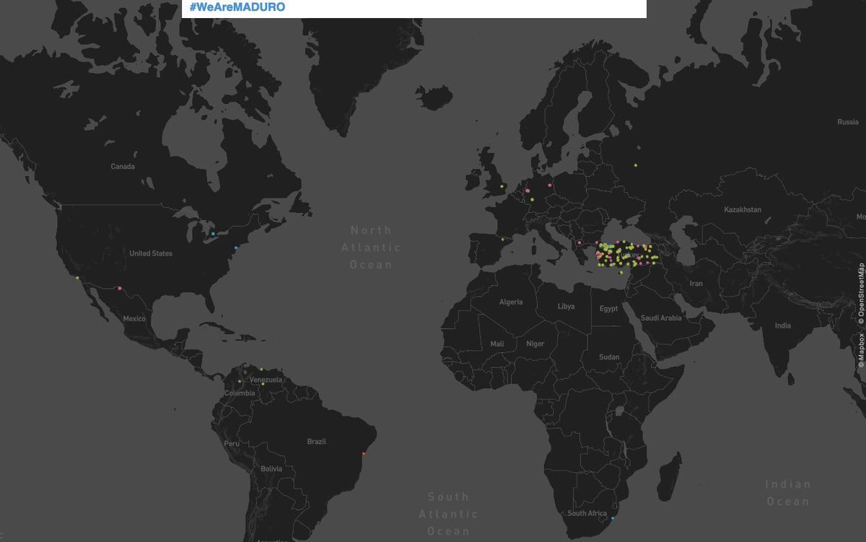Select the blue data point in South Africa
Image resolution: width=866 pixels, height=542 pixels.
point(613,518)
